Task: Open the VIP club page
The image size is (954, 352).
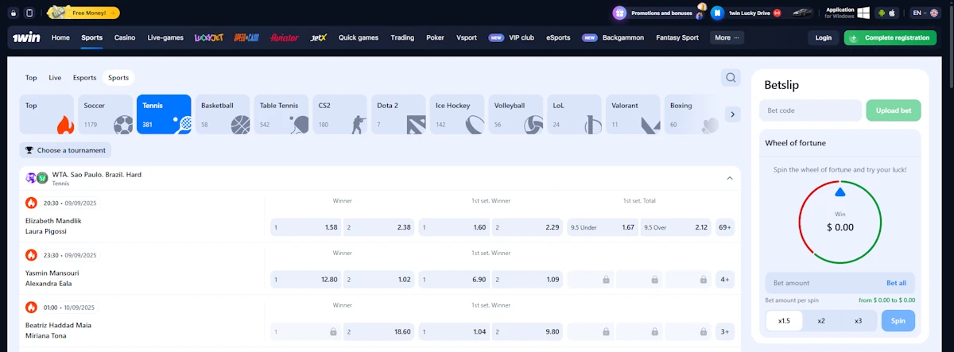Action: pos(522,37)
